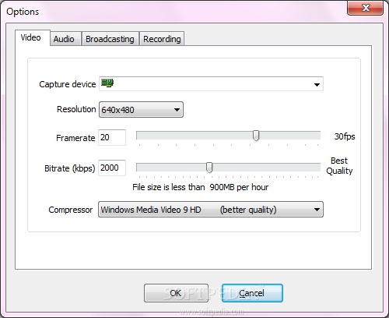This screenshot has width=389, height=318.
Task: Open the Compressor dropdown list
Action: coord(211,209)
